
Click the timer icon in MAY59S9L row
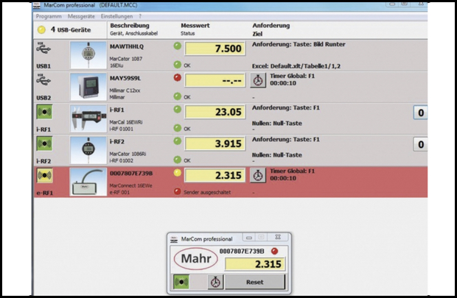tap(258, 80)
